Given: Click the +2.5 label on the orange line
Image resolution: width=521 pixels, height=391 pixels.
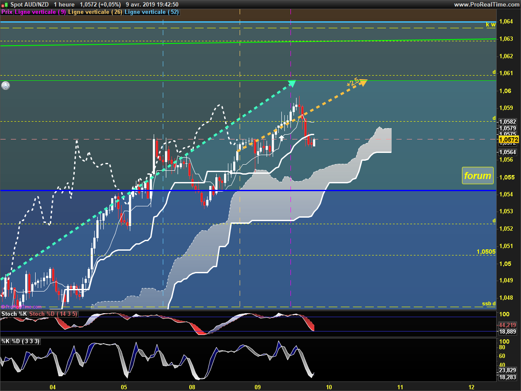Looking at the screenshot, I should (352, 83).
